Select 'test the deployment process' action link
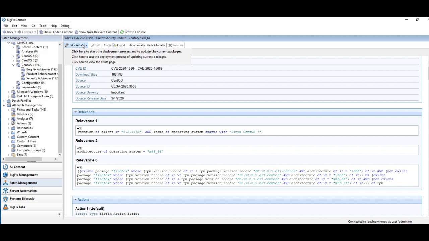 [119, 57]
